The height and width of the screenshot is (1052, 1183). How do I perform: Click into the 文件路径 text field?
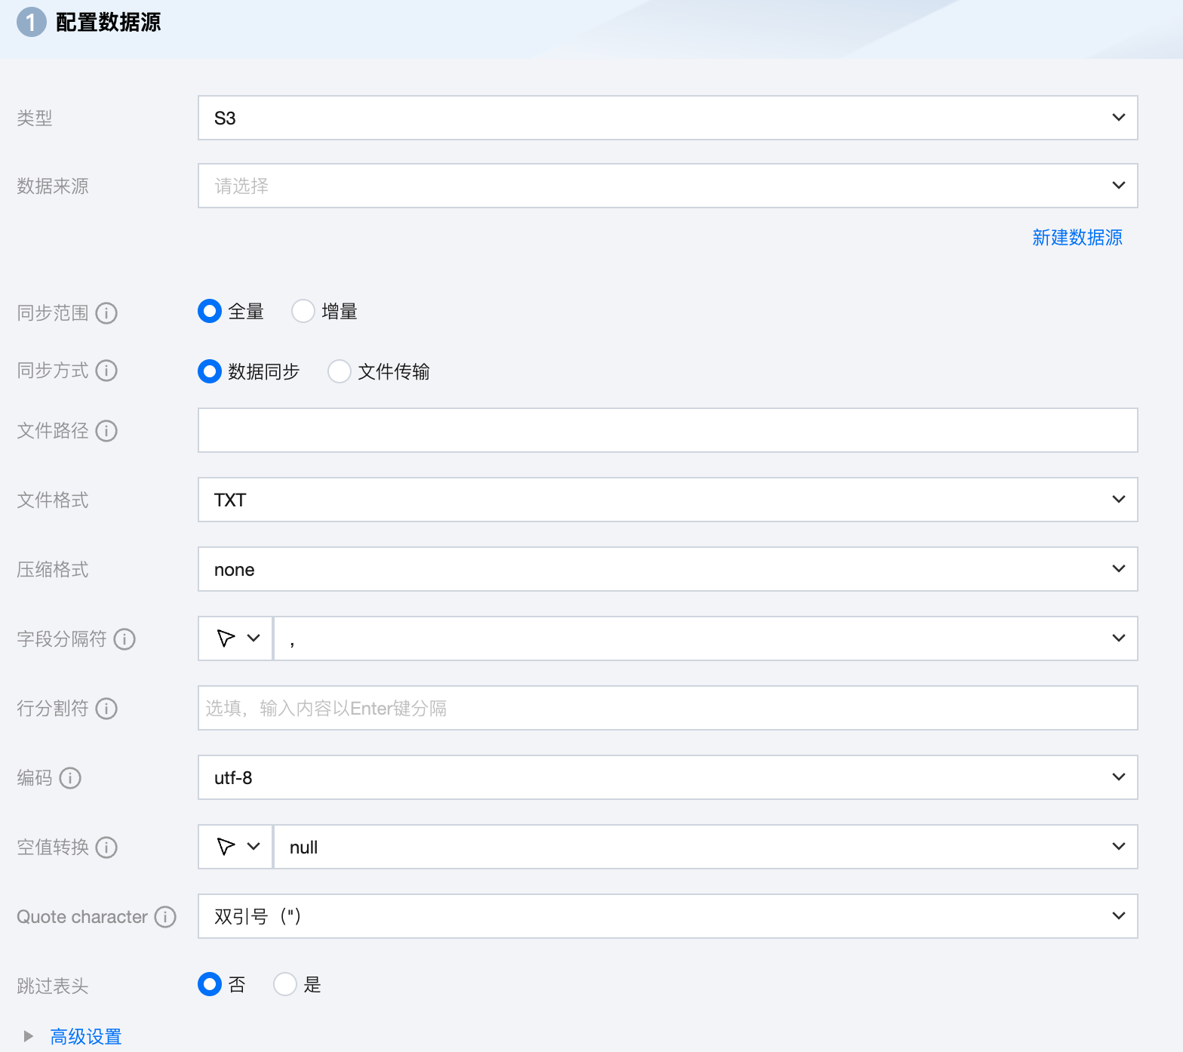(x=667, y=430)
